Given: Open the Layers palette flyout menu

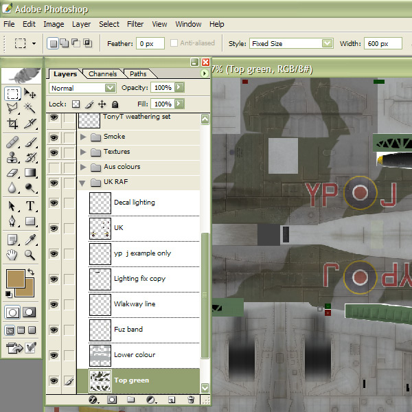Looking at the screenshot, I should tap(204, 73).
